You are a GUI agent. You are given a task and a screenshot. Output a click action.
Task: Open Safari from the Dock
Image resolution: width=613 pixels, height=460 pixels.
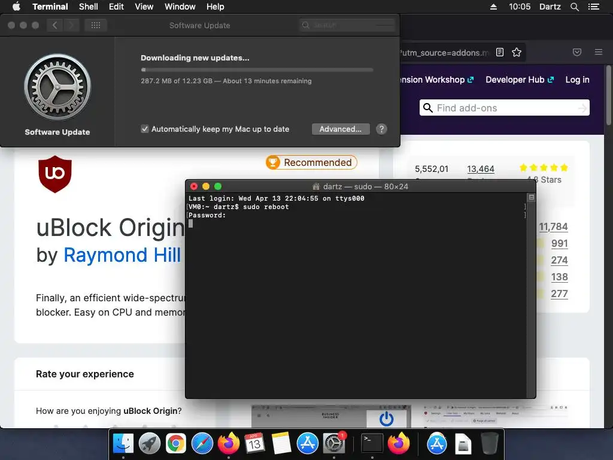[202, 444]
